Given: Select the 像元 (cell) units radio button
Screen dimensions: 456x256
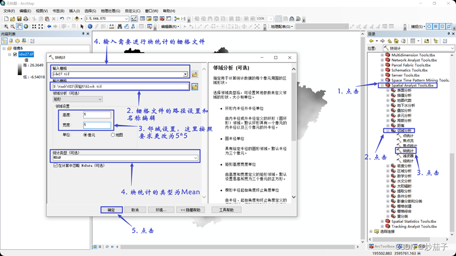Looking at the screenshot, I should pos(85,135).
